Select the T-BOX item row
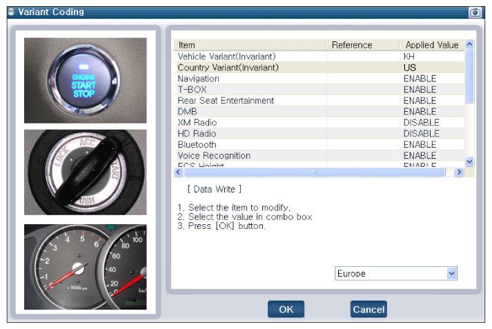The height and width of the screenshot is (329, 492). pyautogui.click(x=319, y=90)
